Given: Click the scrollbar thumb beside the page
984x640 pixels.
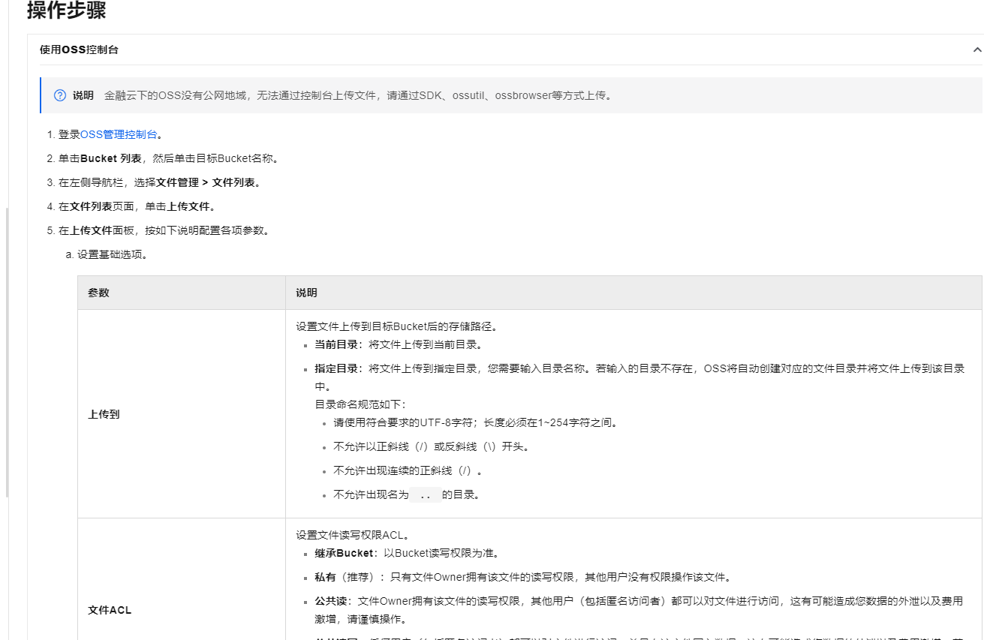Looking at the screenshot, I should coord(8,353).
